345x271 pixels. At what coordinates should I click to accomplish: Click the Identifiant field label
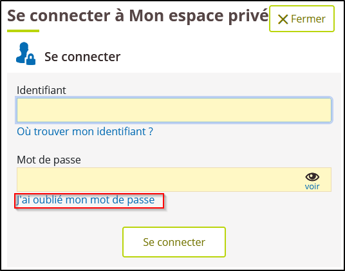pos(41,90)
